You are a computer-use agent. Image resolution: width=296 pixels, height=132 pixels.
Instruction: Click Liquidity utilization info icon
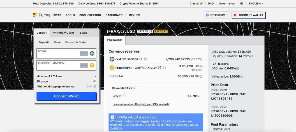(x=251, y=56)
